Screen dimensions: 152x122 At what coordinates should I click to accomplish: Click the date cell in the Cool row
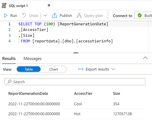pos(34,104)
